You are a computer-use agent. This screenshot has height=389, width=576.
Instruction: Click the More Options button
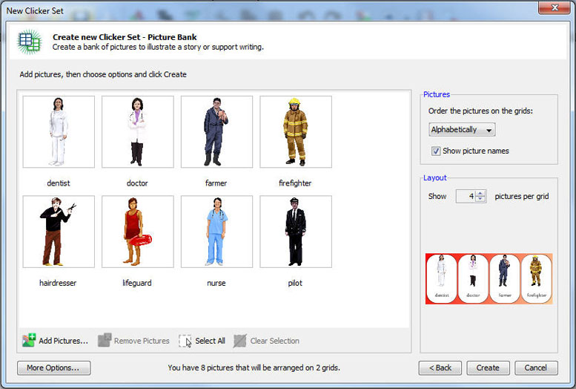coord(53,367)
